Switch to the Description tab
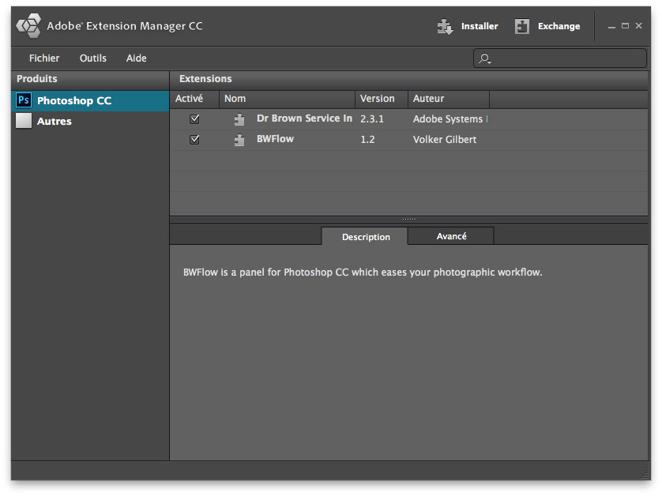Viewport: 662px width, 496px height. tap(366, 236)
